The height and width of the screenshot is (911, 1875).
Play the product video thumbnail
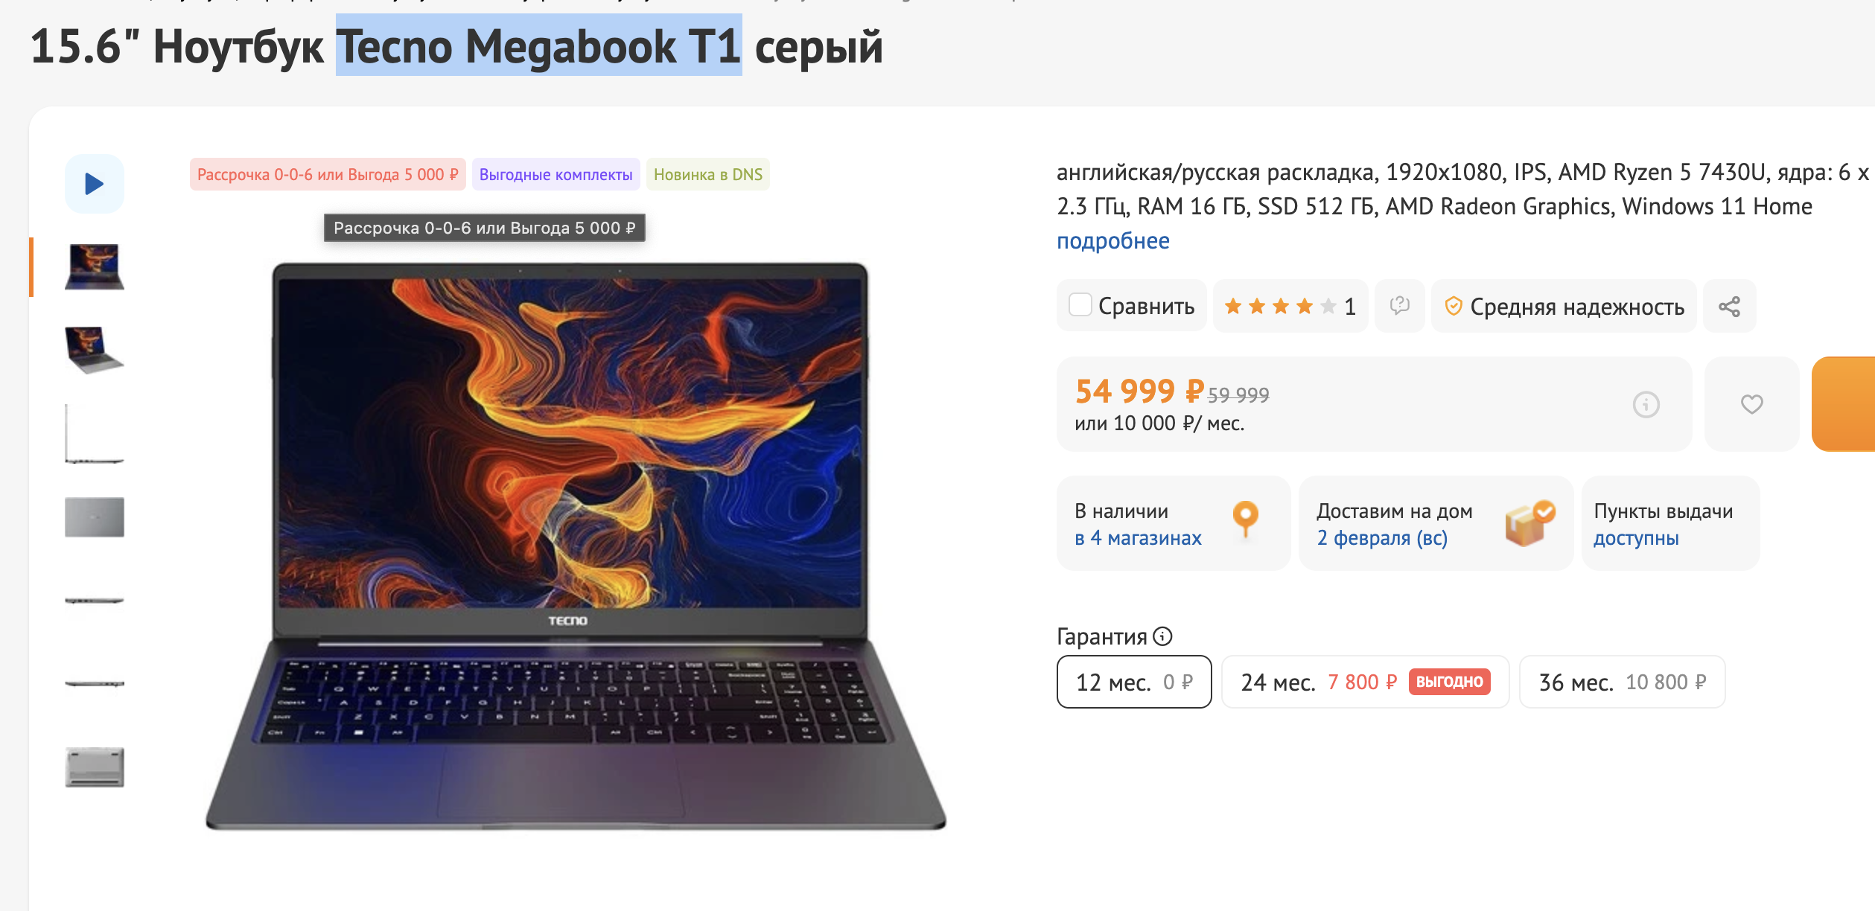pos(95,184)
